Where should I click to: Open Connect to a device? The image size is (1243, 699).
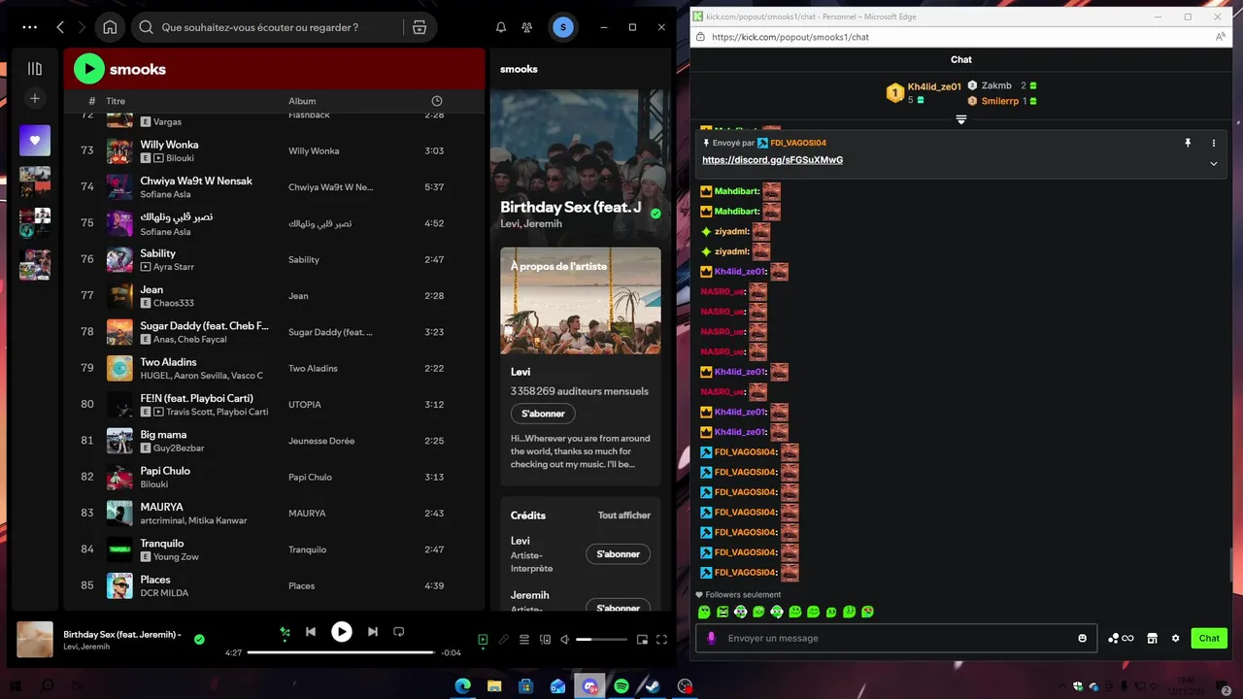tap(545, 639)
